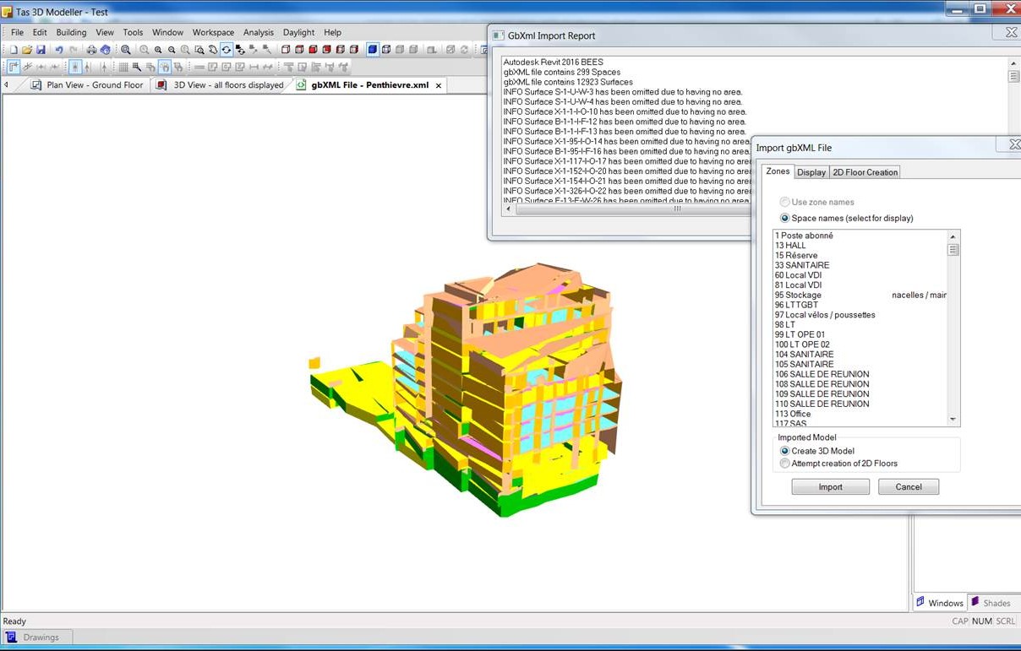Screen dimensions: 1021x651
Task: Click the New document icon
Action: click(14, 50)
